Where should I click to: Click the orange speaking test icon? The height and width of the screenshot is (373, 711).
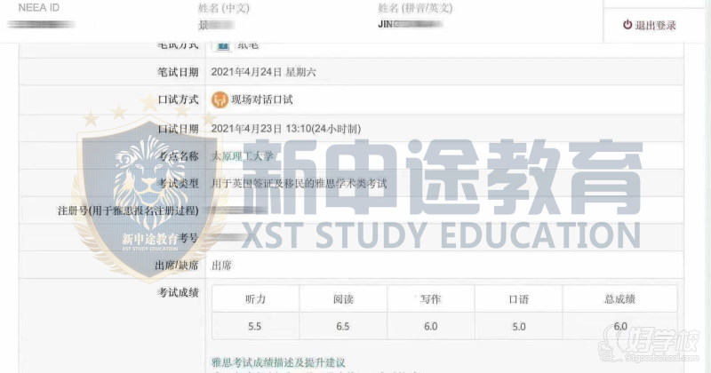(x=220, y=99)
